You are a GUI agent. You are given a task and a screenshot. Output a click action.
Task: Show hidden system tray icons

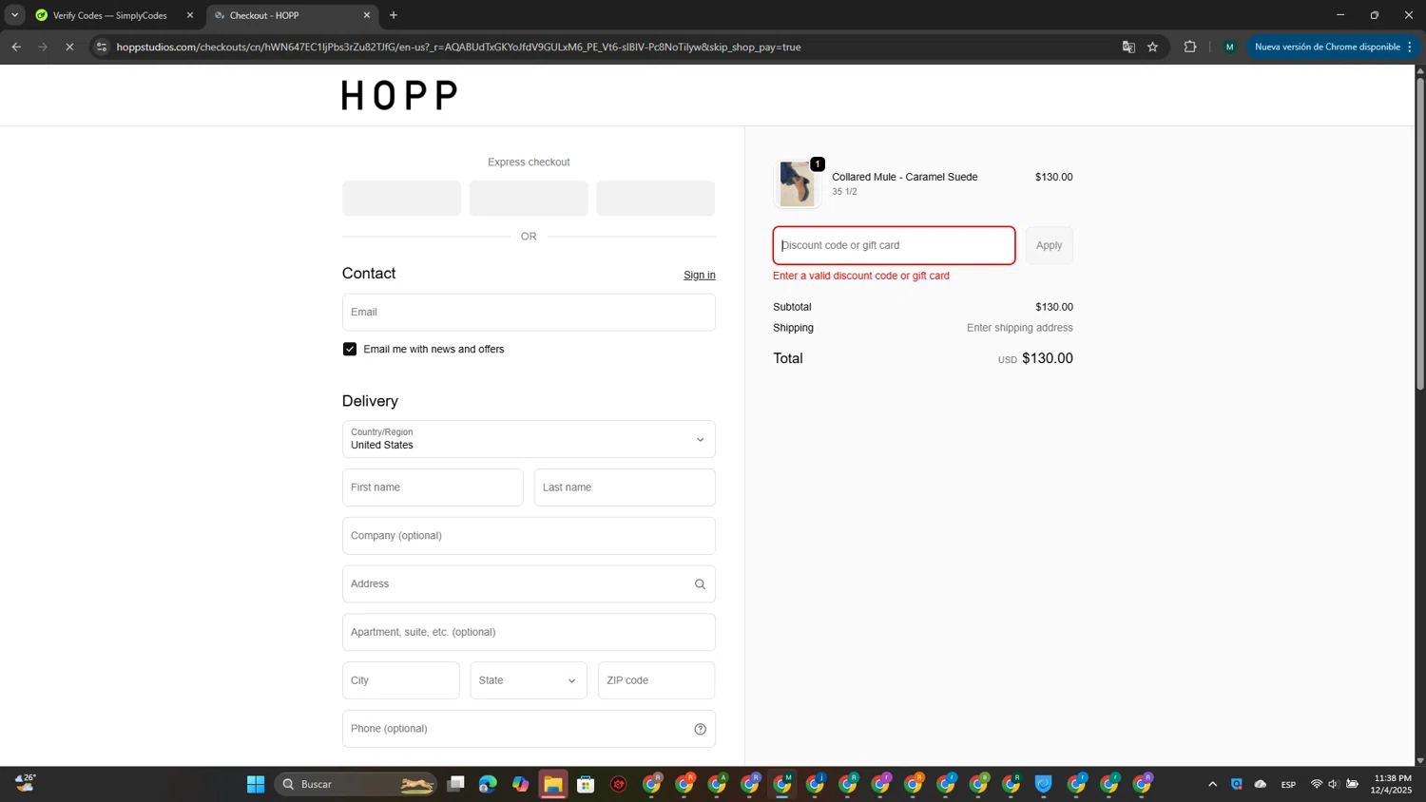[x=1212, y=784]
